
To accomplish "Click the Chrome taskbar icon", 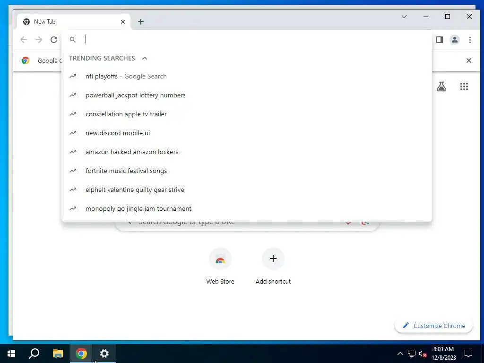I will (x=81, y=354).
